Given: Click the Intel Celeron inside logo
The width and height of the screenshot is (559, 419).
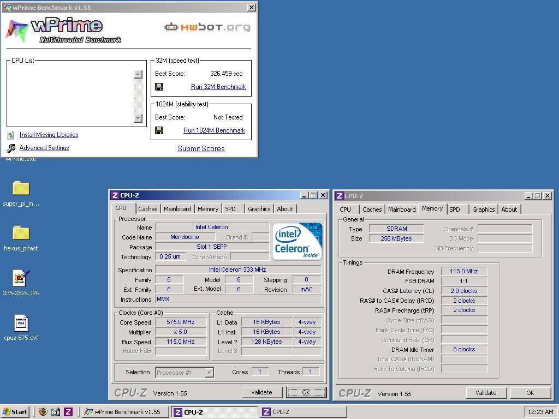Looking at the screenshot, I should 297,241.
